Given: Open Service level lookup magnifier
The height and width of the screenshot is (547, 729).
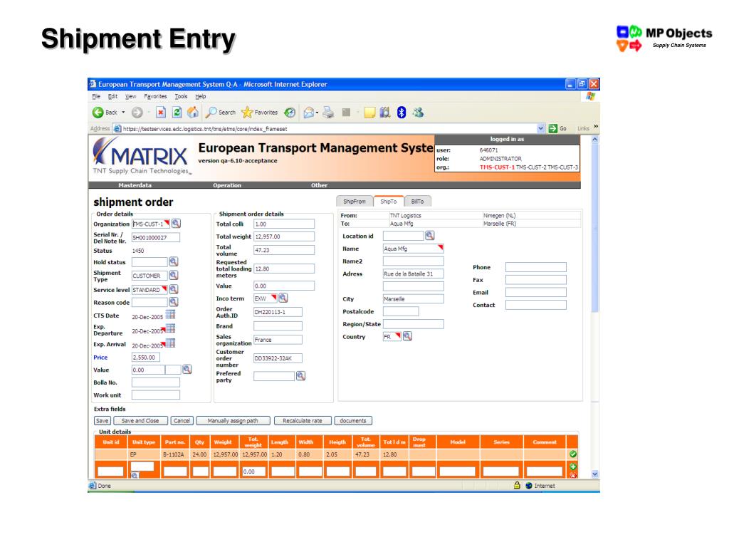Looking at the screenshot, I should click(174, 289).
